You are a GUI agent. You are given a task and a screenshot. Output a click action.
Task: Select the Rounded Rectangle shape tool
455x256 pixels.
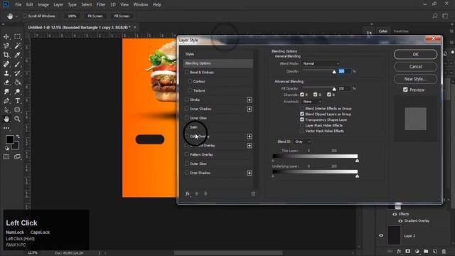point(17,110)
